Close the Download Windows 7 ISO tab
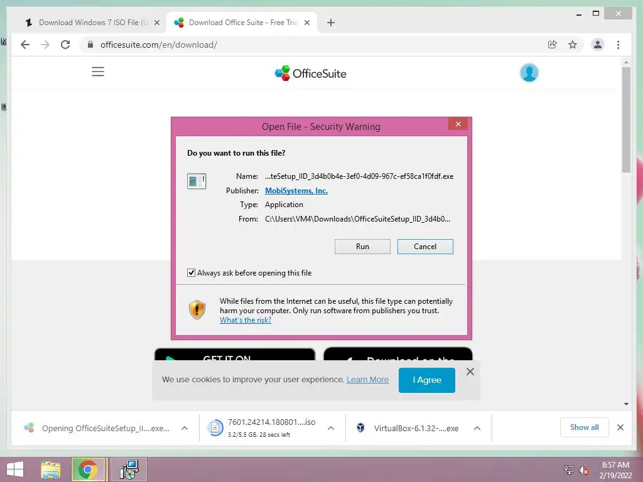The image size is (643, 482). tap(156, 23)
